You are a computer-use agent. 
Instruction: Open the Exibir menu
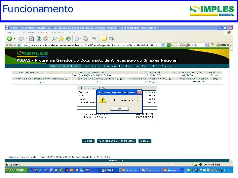(31, 32)
